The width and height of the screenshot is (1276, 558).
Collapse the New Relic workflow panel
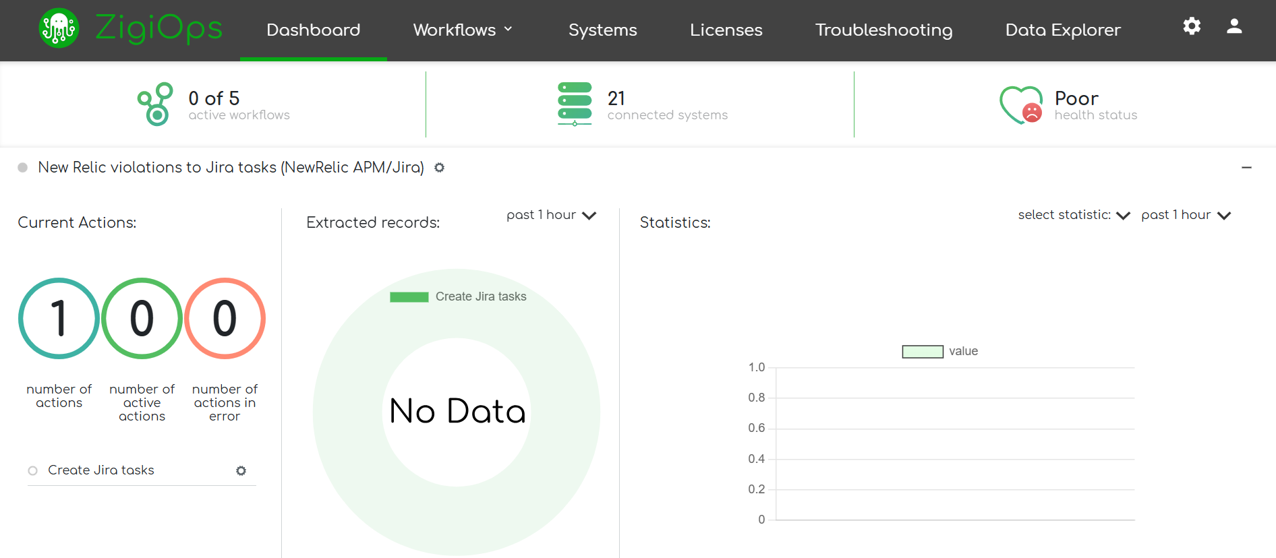click(1246, 168)
